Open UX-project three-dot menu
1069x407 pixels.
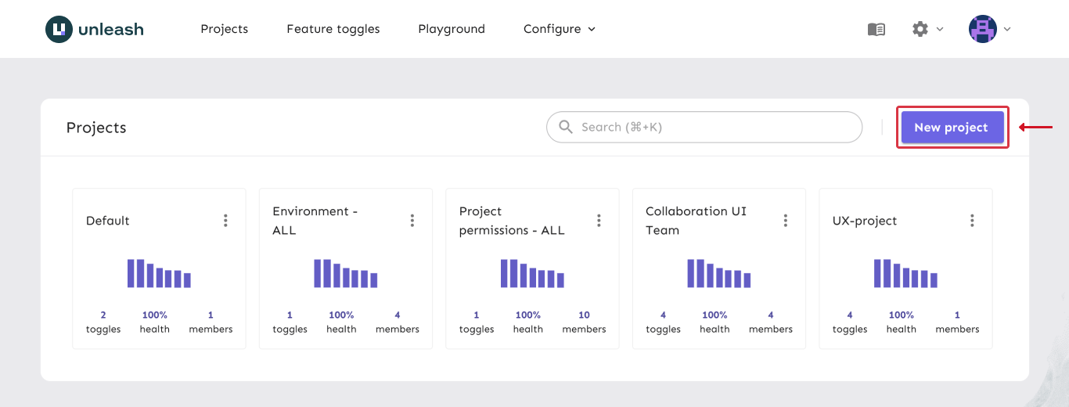[x=972, y=221]
